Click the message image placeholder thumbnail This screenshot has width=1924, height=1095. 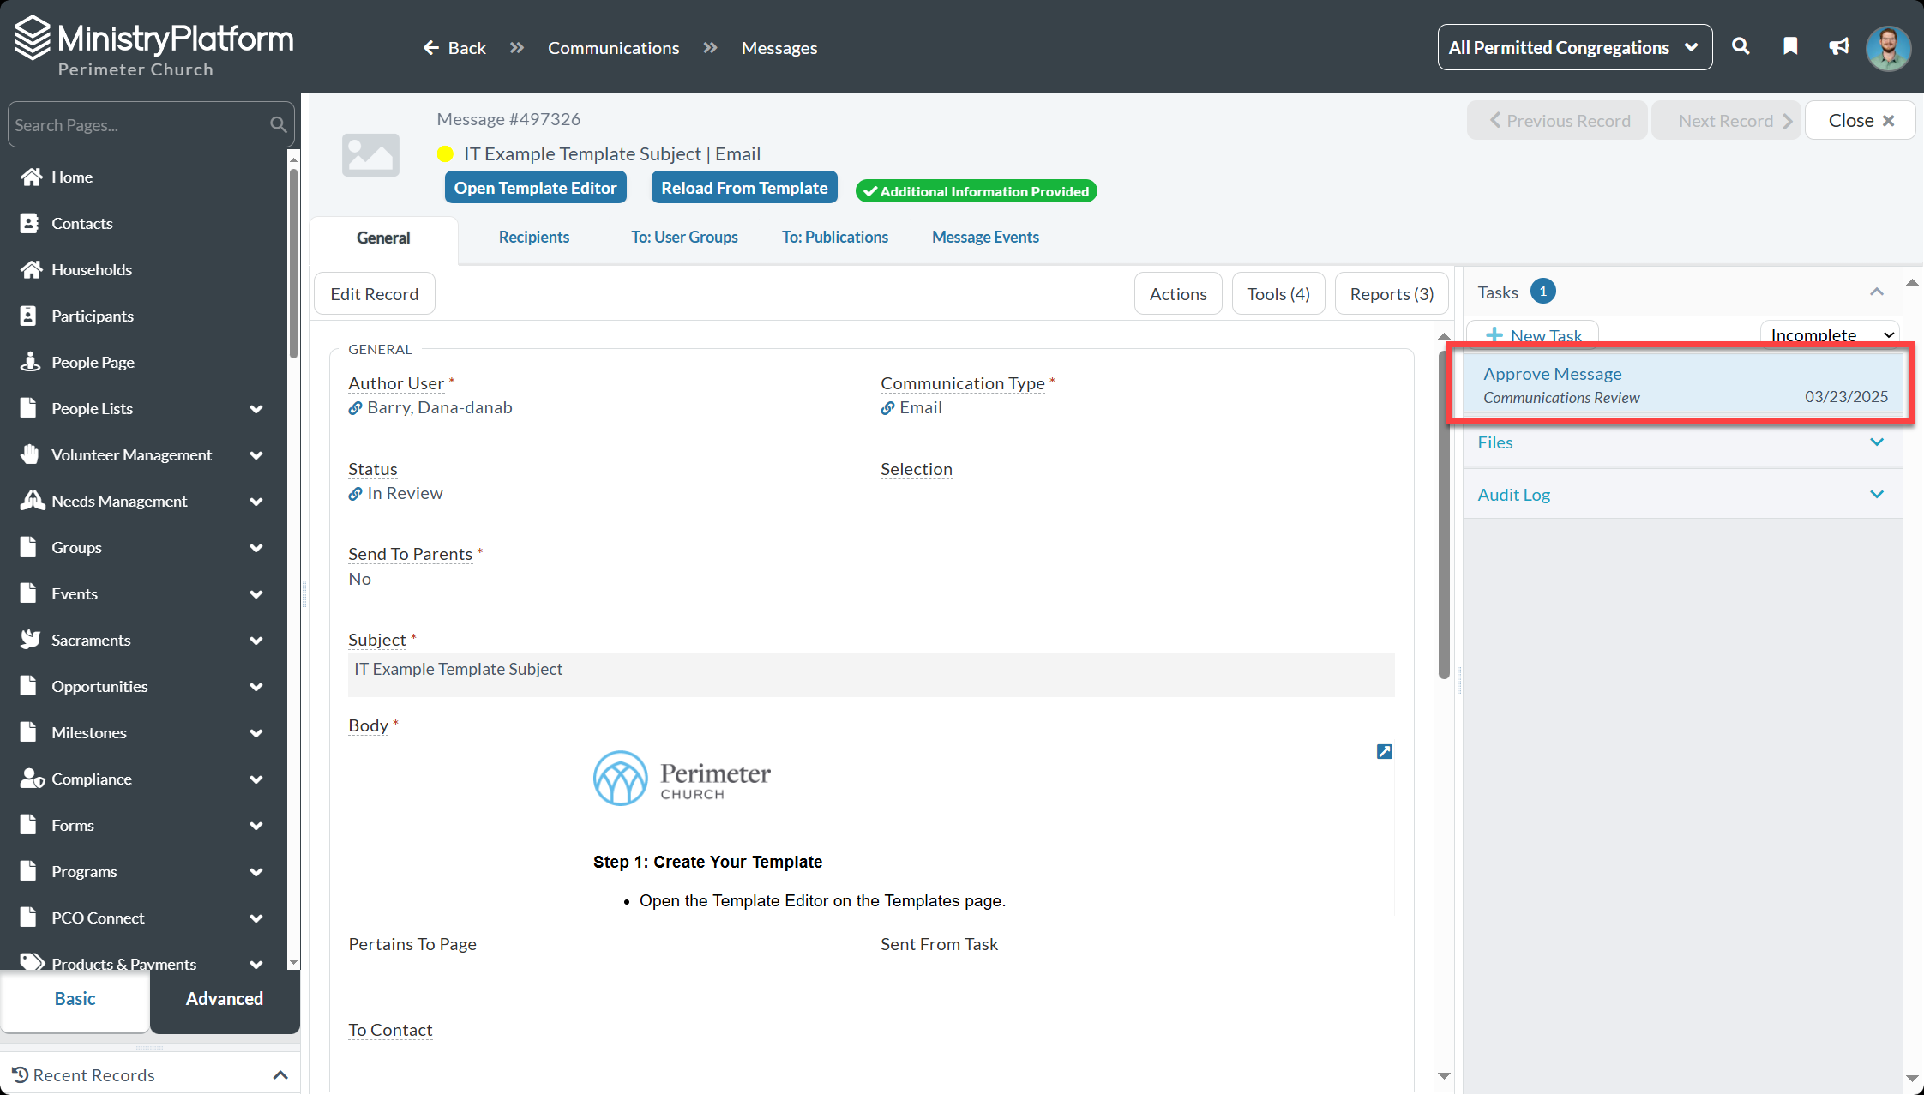[x=370, y=155]
